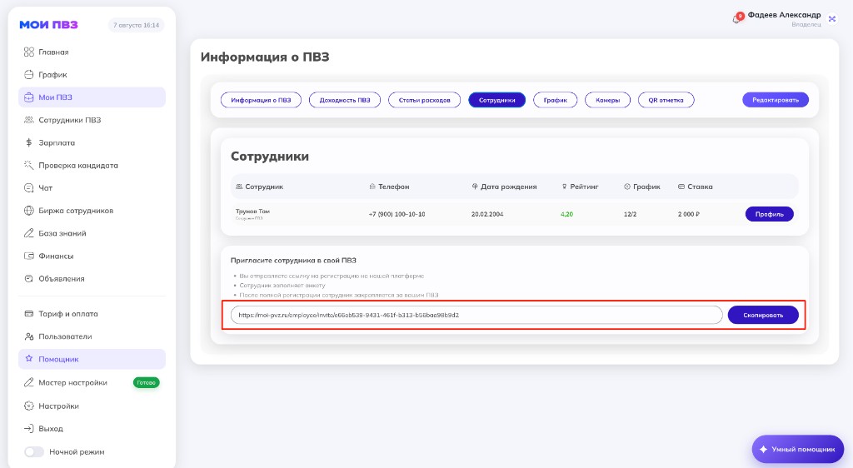Click the Пользователи icon in sidebar
The width and height of the screenshot is (853, 468).
[29, 336]
